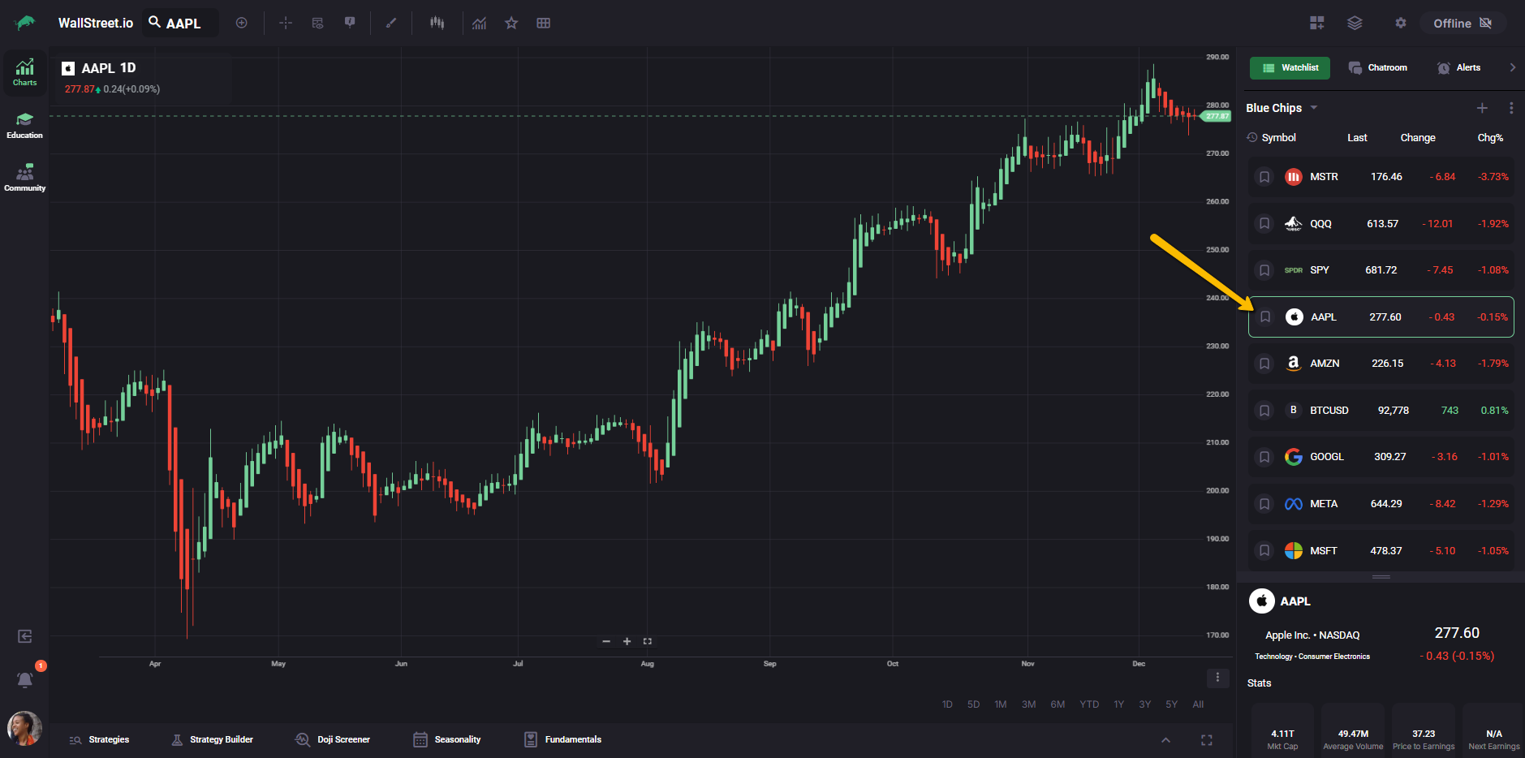Viewport: 1525px width, 758px height.
Task: Open the settings gear icon
Action: (x=1400, y=23)
